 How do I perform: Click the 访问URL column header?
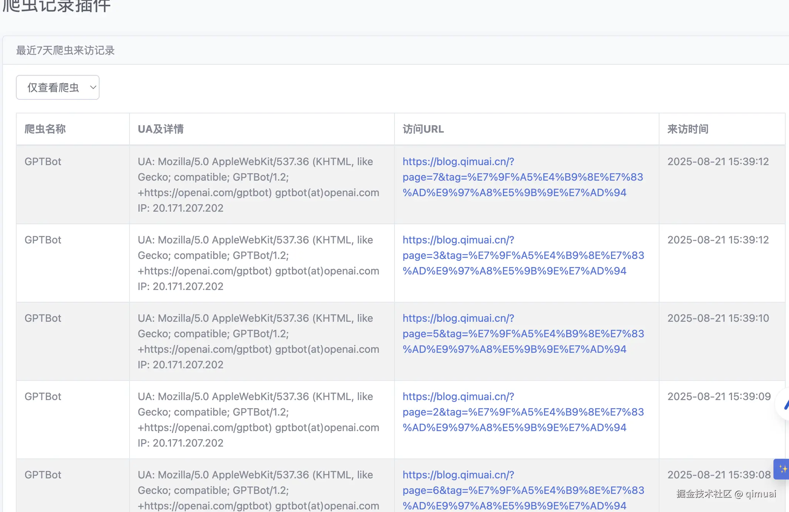(423, 129)
